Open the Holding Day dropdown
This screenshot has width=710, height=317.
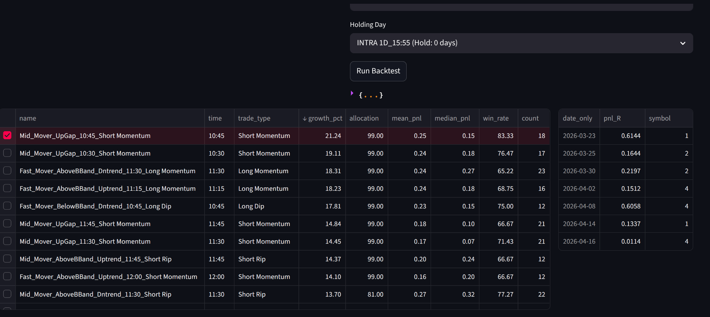click(x=521, y=43)
